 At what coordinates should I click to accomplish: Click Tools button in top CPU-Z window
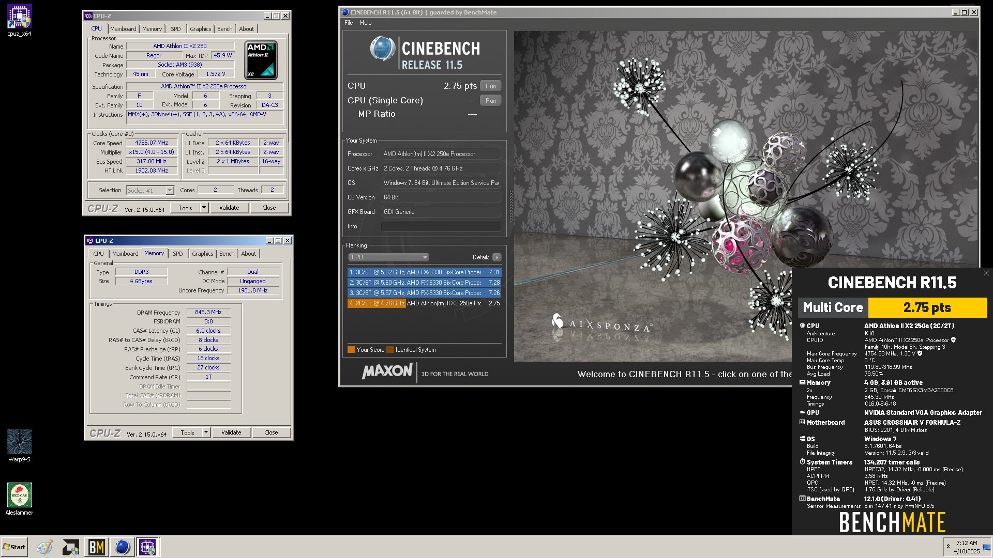click(185, 208)
